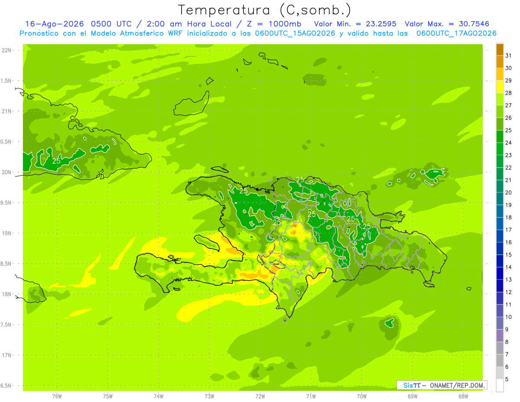The height and width of the screenshot is (402, 520).
Task: Click the '25' contour label over Cuba
Action: tap(56, 161)
